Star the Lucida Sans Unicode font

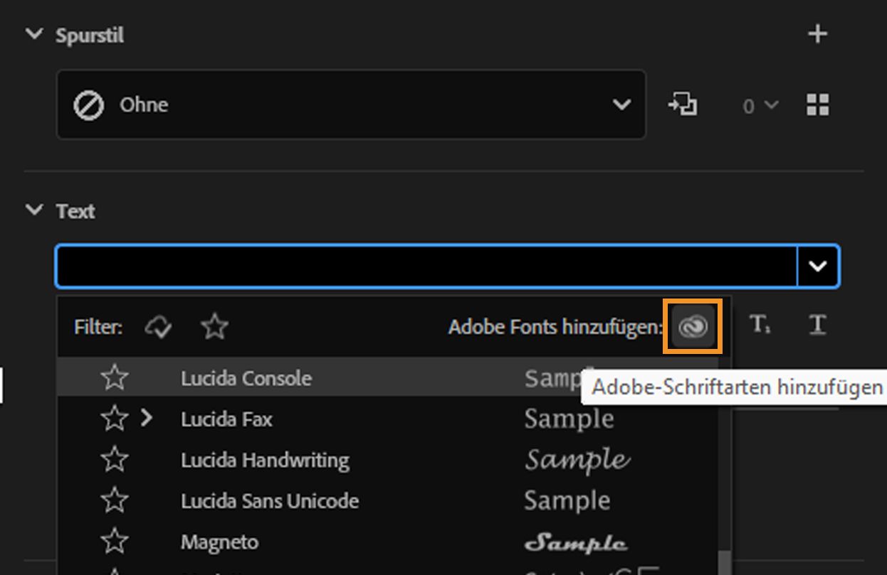pyautogui.click(x=115, y=501)
